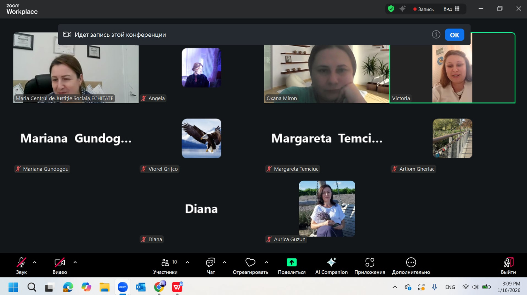
Task: Turn on camera with Видео button
Action: (60, 266)
